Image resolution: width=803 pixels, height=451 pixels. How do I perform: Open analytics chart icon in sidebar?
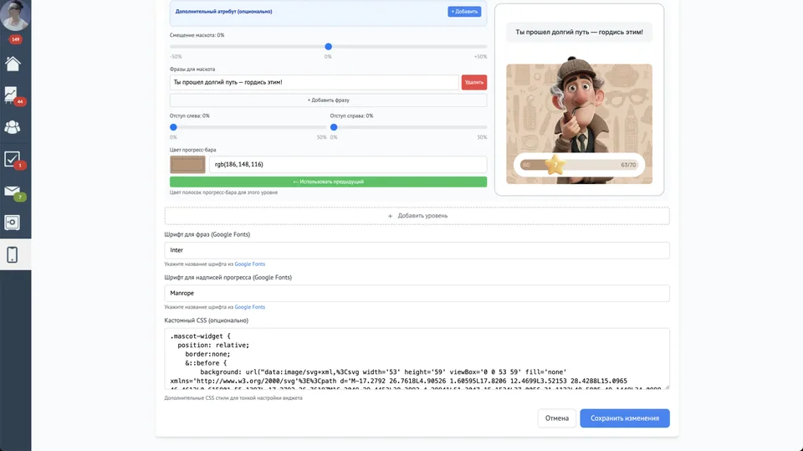pos(11,95)
